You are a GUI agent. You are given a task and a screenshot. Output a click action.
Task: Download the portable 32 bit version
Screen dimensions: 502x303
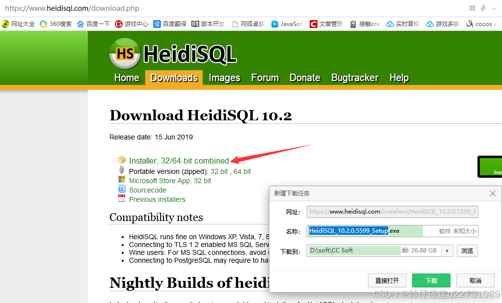click(219, 172)
